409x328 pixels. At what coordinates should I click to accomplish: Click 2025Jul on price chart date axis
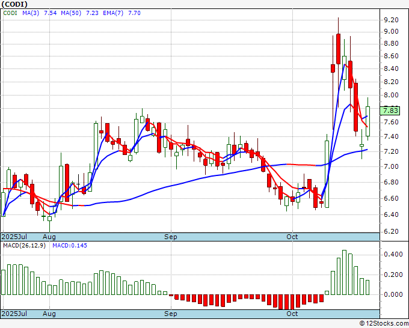tap(14, 237)
